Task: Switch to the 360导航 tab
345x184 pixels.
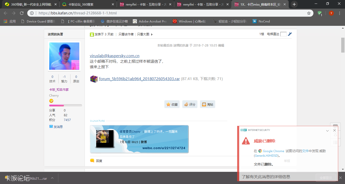Action: point(31,4)
